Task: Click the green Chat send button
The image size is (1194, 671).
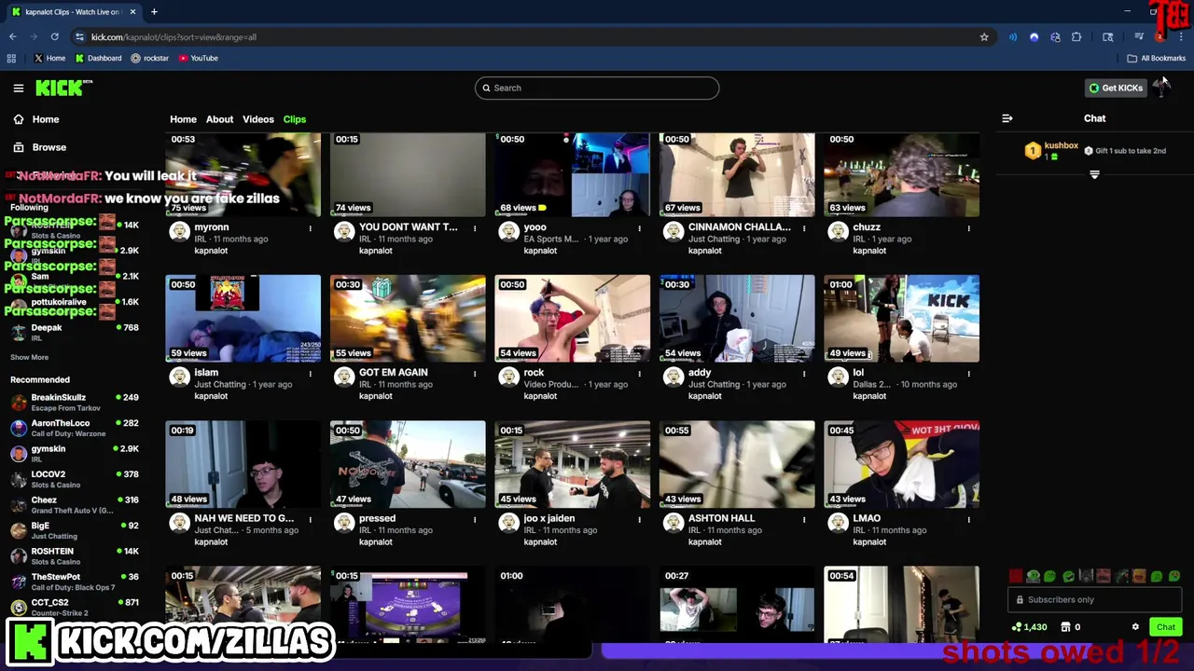Action: coord(1165,627)
